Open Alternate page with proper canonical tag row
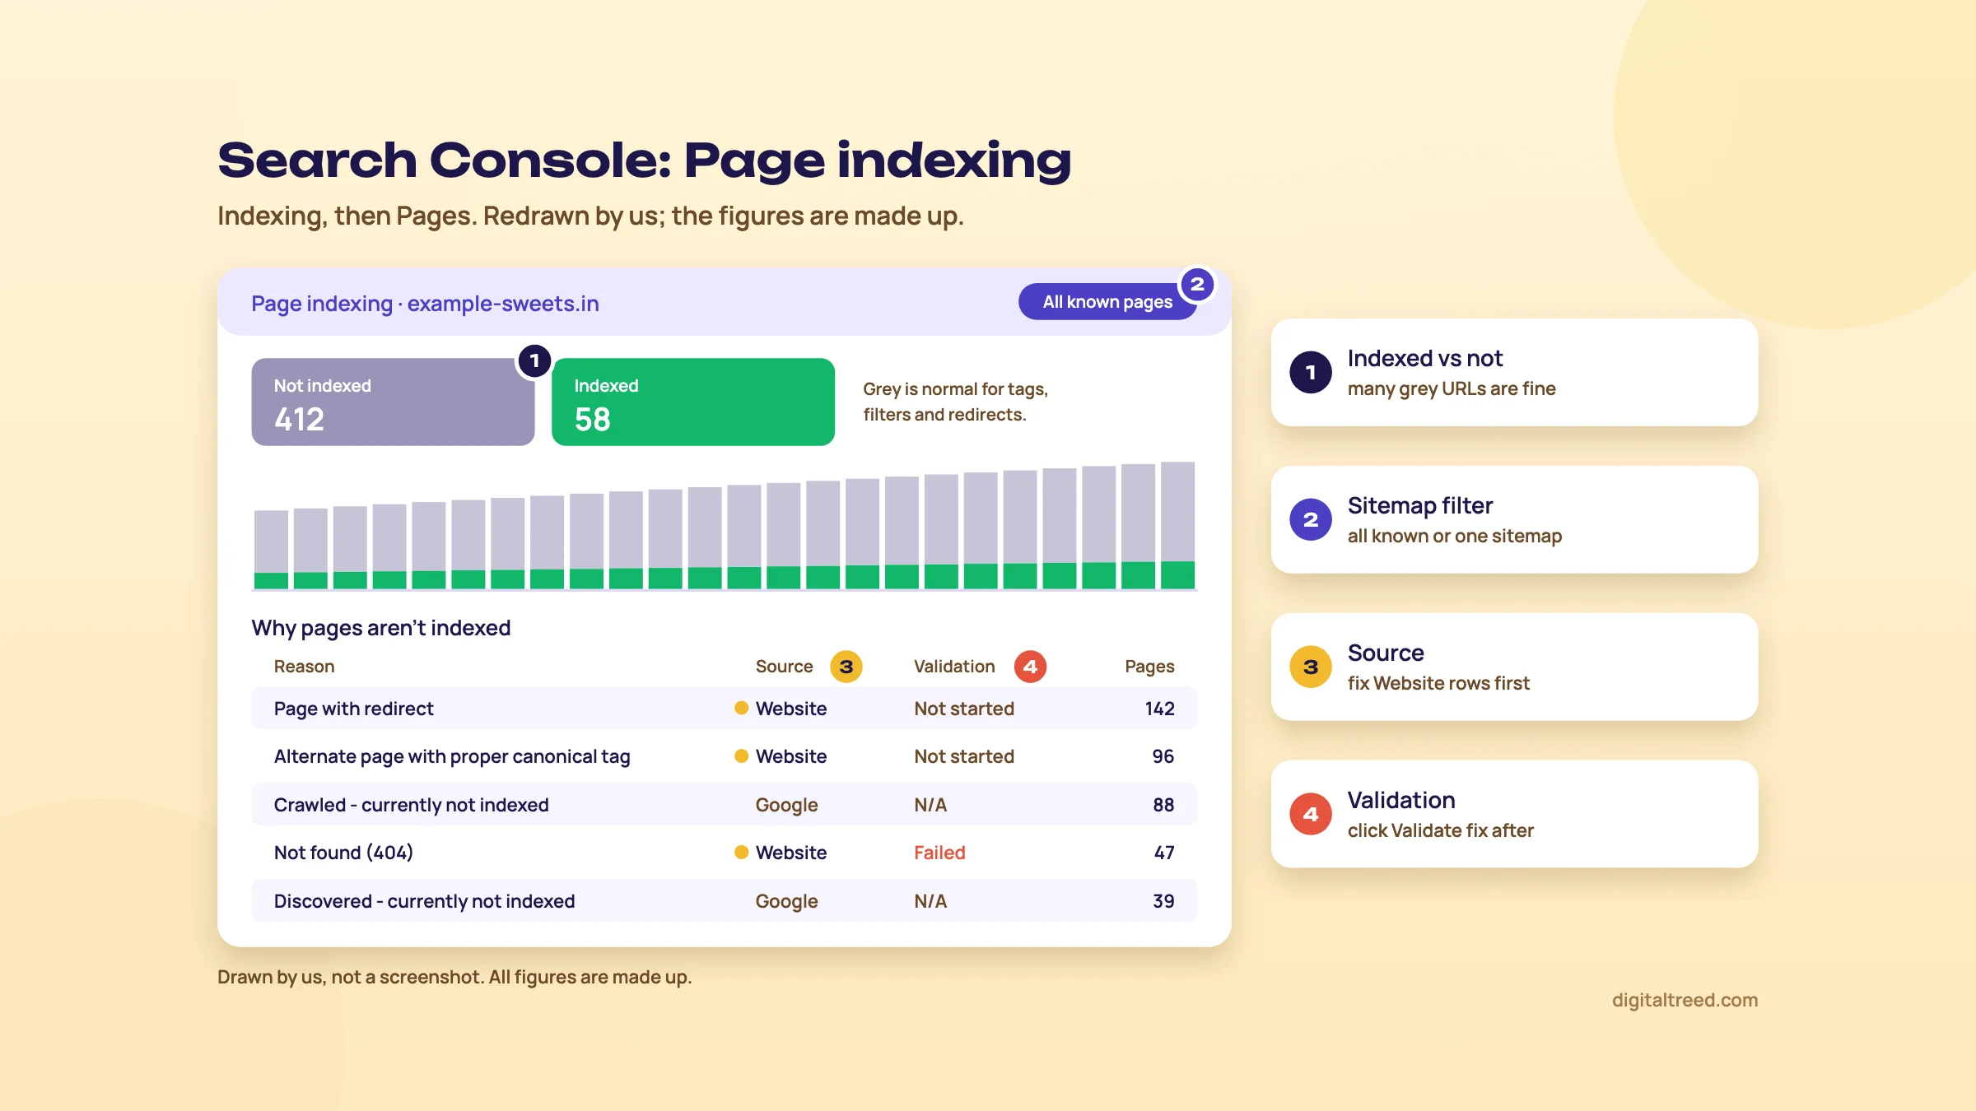 click(x=725, y=756)
